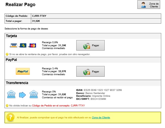165x128 pixels.
Task: Click the right bank building icon
Action: click(34, 95)
